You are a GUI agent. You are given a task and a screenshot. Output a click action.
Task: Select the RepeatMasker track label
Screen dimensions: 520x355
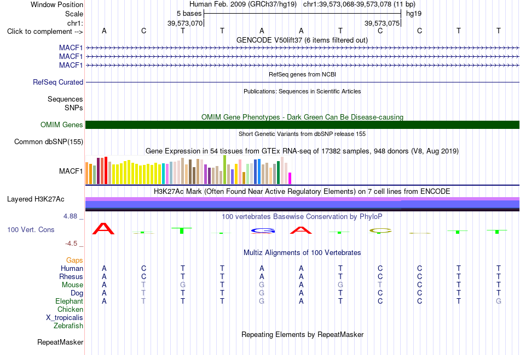coord(60,342)
